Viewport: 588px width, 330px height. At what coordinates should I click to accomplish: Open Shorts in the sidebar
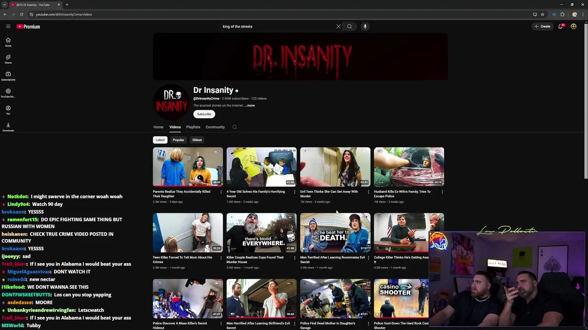pyautogui.click(x=8, y=59)
